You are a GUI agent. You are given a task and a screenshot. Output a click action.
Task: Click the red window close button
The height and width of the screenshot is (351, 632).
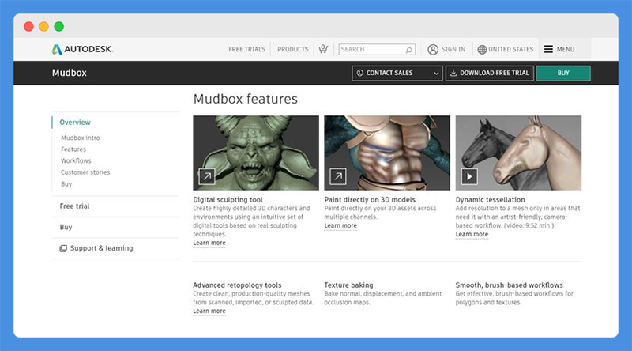(28, 27)
